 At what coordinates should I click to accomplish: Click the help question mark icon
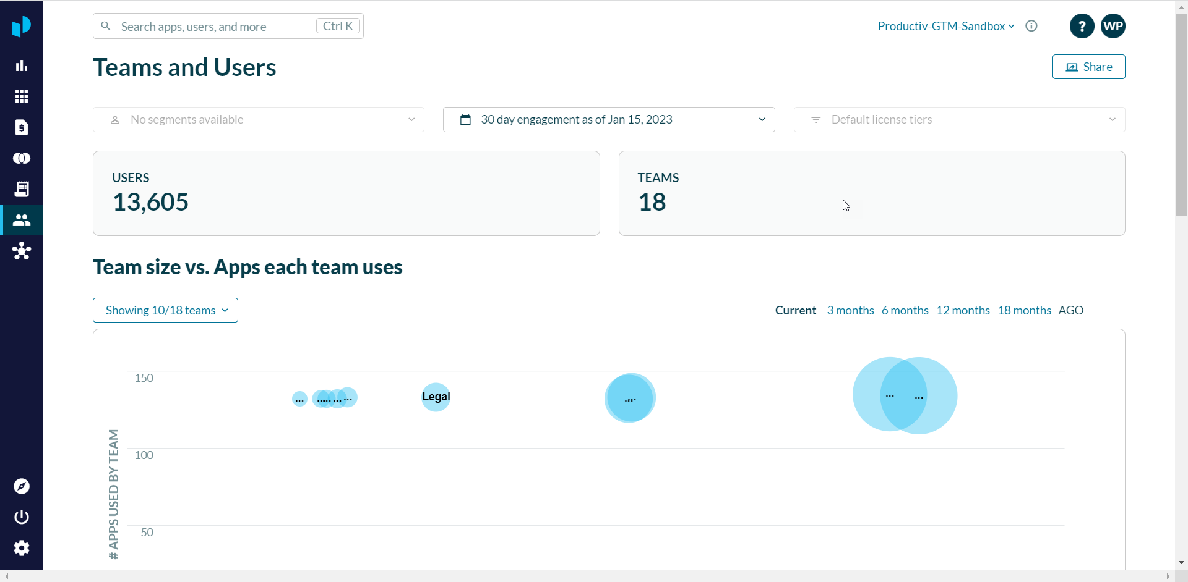(x=1082, y=26)
